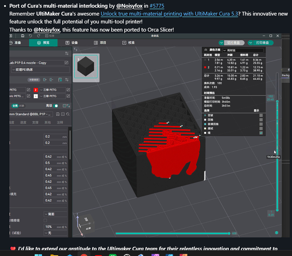Select the 预览 preview tab
292x256 pixels.
[x=43, y=43]
